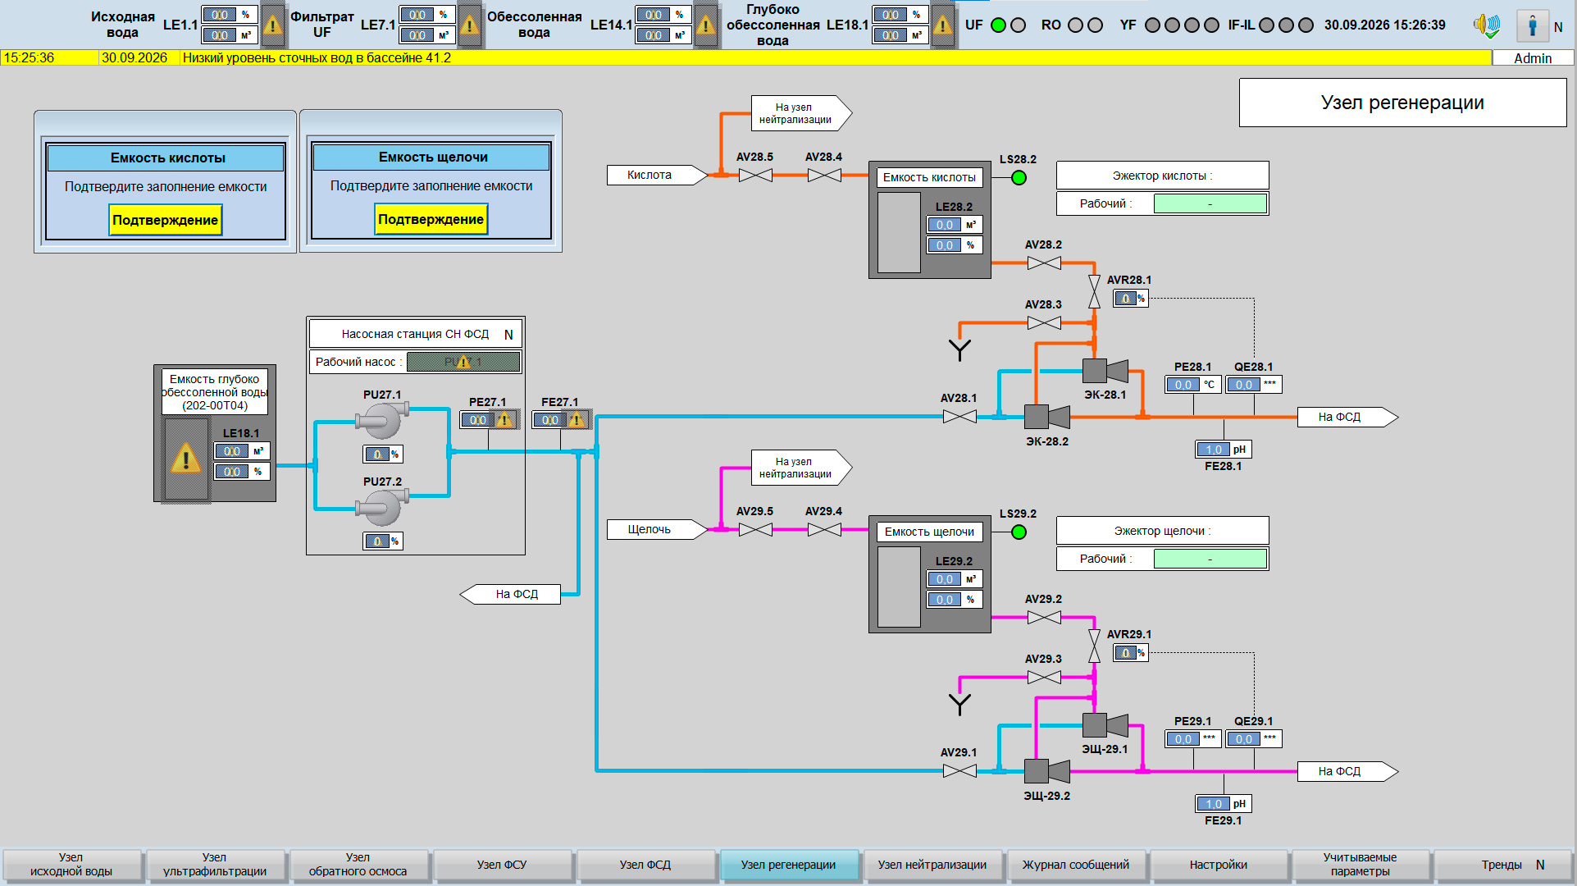Screen dimensions: 1577x886
Task: Click the ЭЩ-29.2 ejector symbol
Action: (1047, 771)
